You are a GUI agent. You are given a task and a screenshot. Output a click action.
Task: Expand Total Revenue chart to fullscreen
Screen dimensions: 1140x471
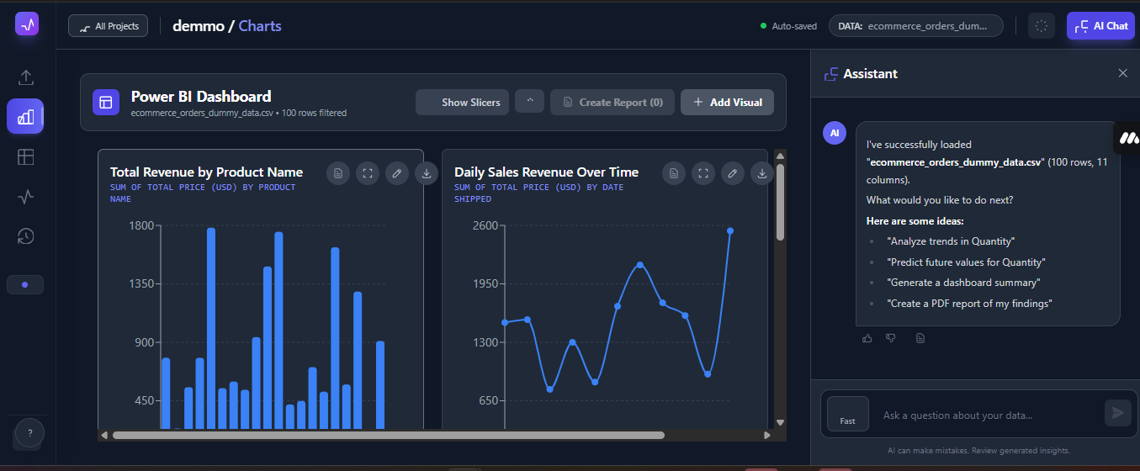point(368,173)
